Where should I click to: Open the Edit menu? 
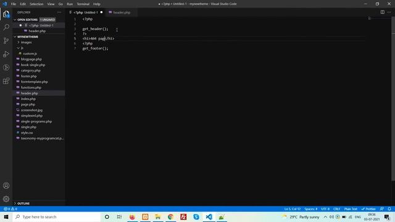click(x=23, y=4)
